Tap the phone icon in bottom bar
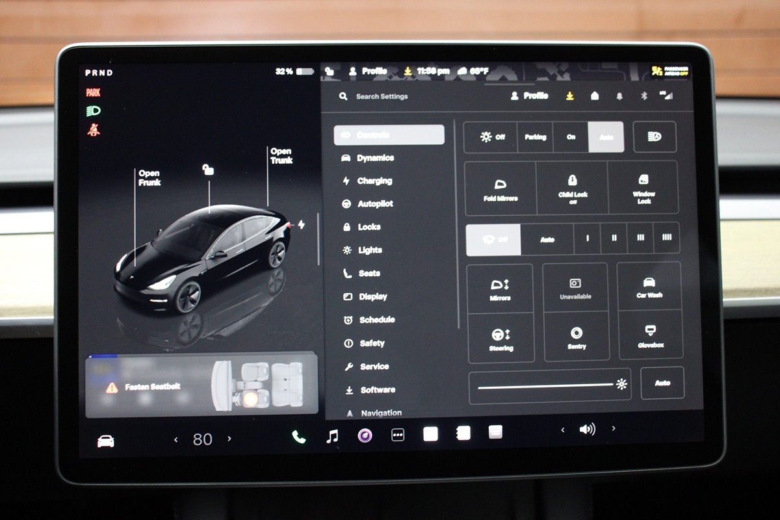780x520 pixels. [x=299, y=437]
